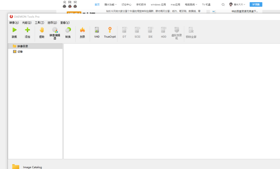Click the 首页 home link on the webpage

(x=97, y=5)
